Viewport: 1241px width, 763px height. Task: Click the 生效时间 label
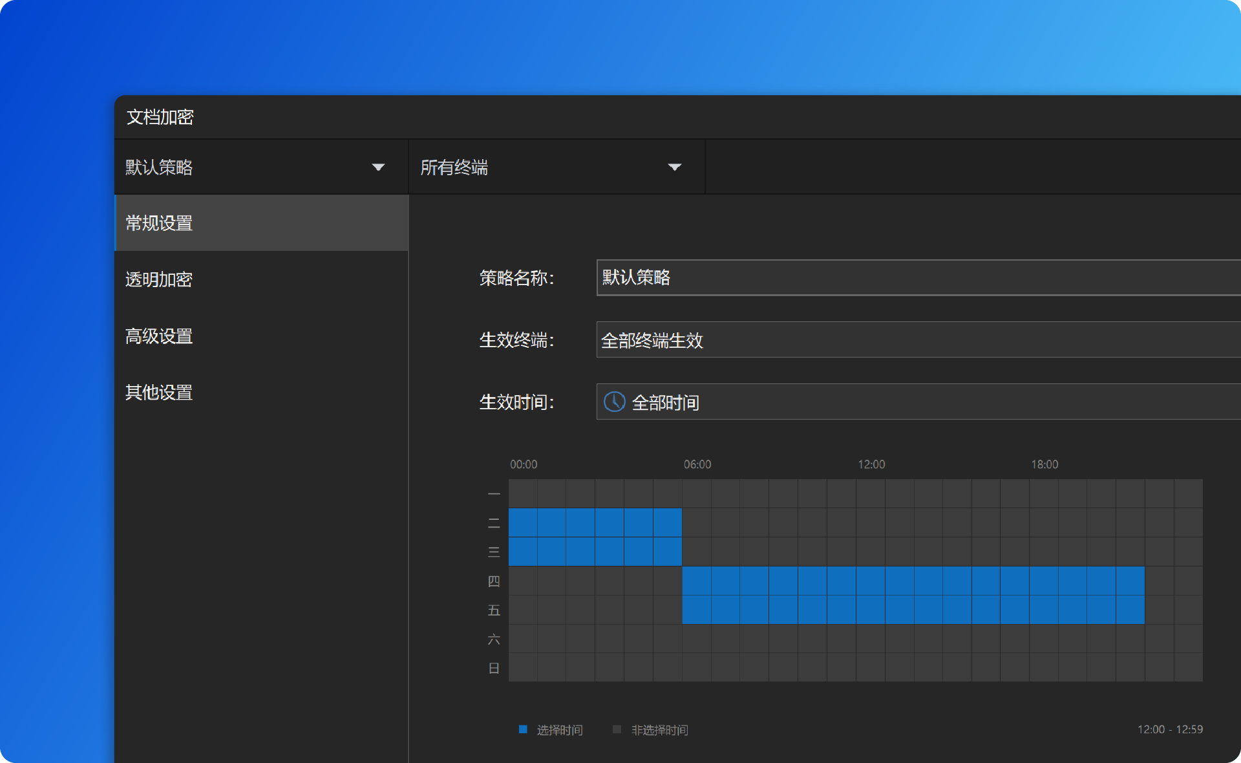[x=516, y=402]
